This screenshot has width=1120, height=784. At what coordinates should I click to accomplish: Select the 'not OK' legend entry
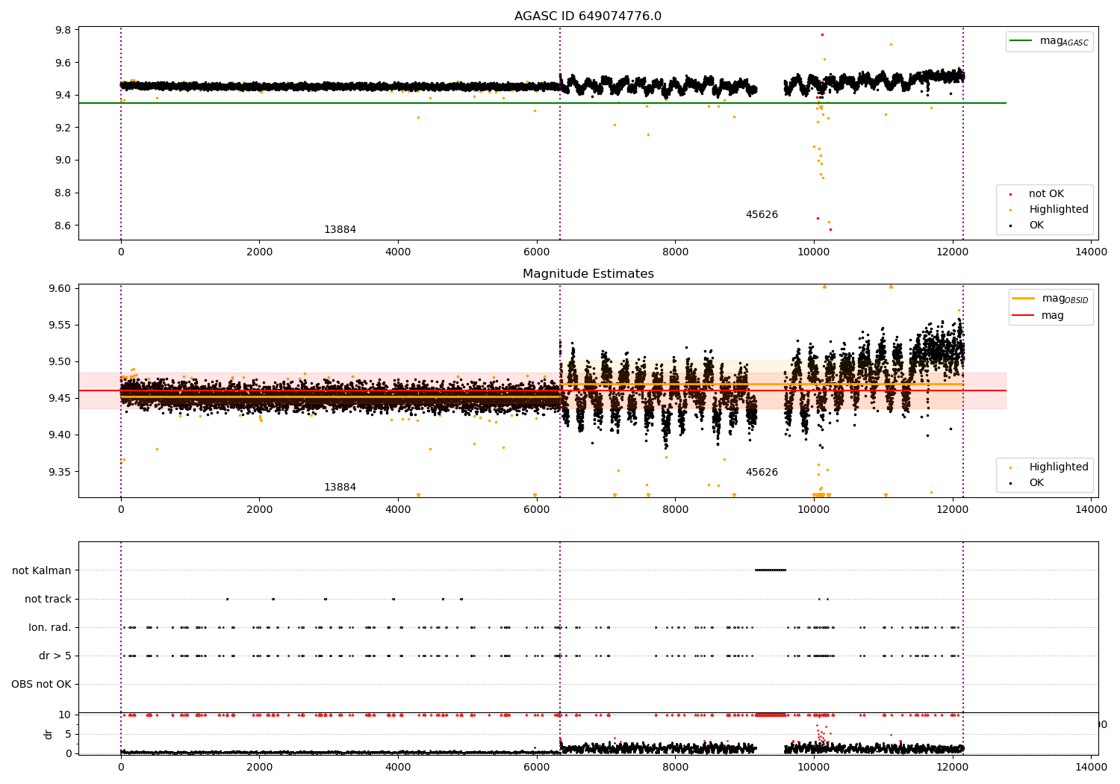[x=1046, y=194]
